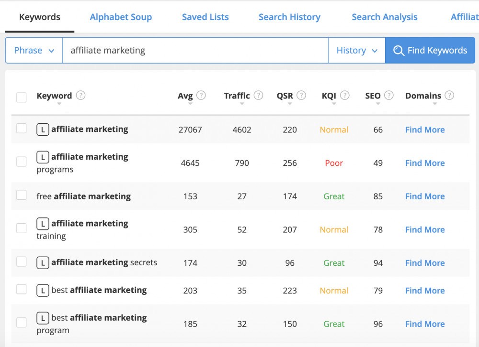
Task: Click the L icon on best affiliate marketing program row
Action: 43,318
